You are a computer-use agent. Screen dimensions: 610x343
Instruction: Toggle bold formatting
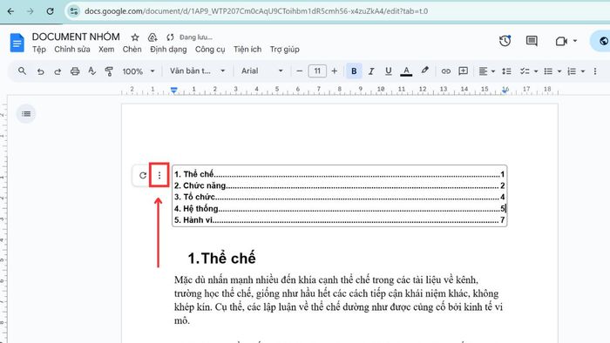(x=354, y=71)
